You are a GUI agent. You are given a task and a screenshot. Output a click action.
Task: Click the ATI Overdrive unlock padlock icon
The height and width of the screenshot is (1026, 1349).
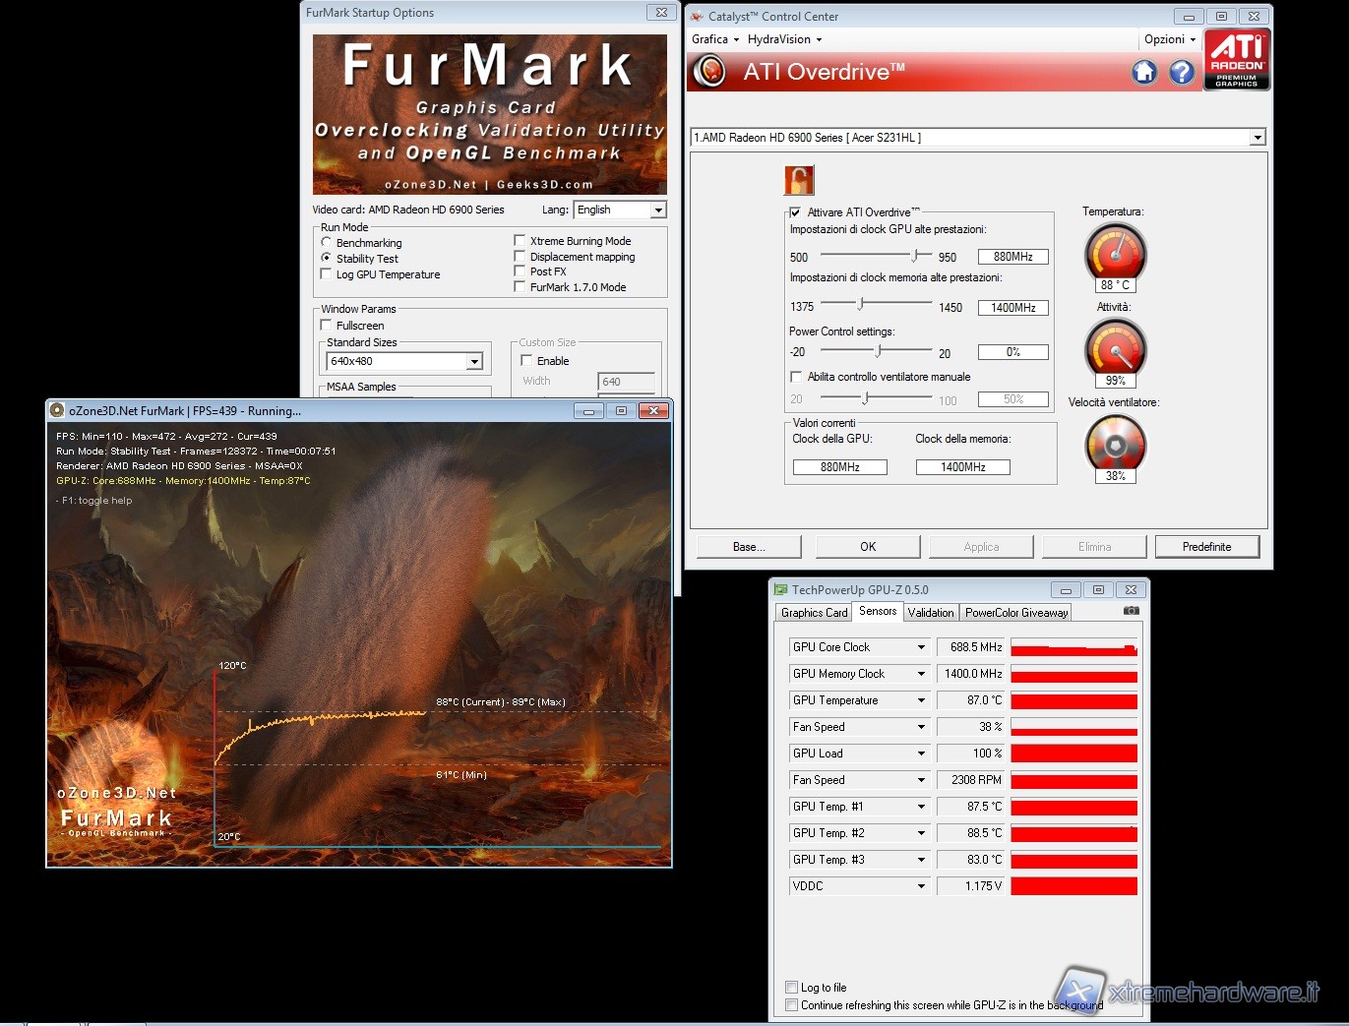coord(798,180)
